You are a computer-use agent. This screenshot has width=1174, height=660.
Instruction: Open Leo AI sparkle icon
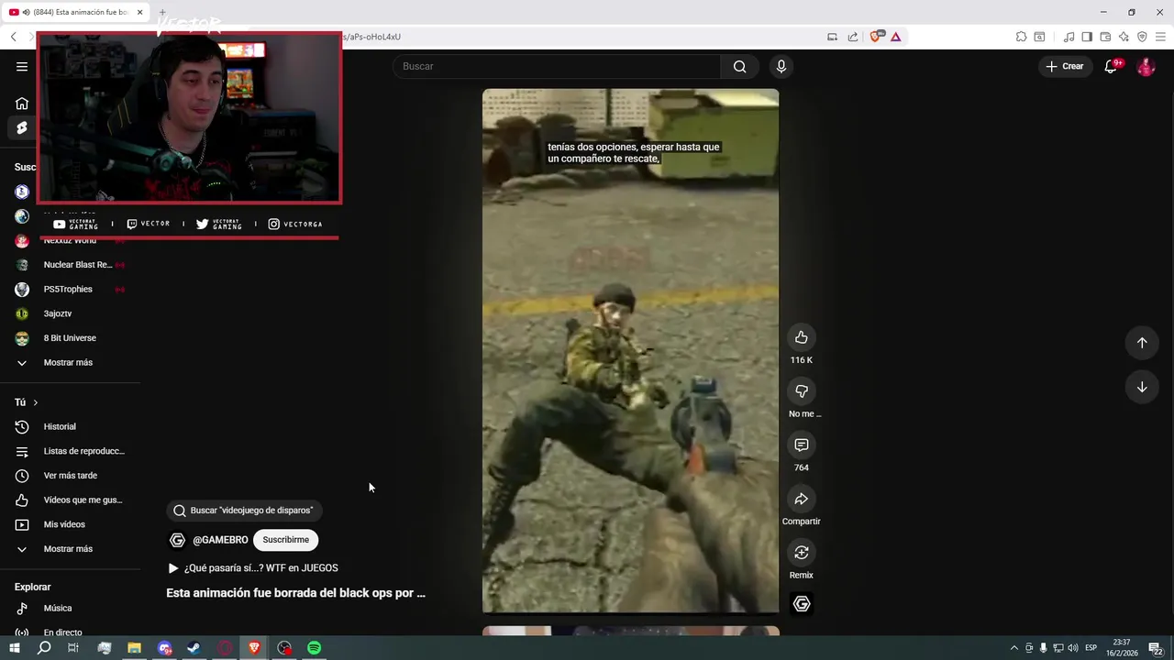pyautogui.click(x=1124, y=37)
